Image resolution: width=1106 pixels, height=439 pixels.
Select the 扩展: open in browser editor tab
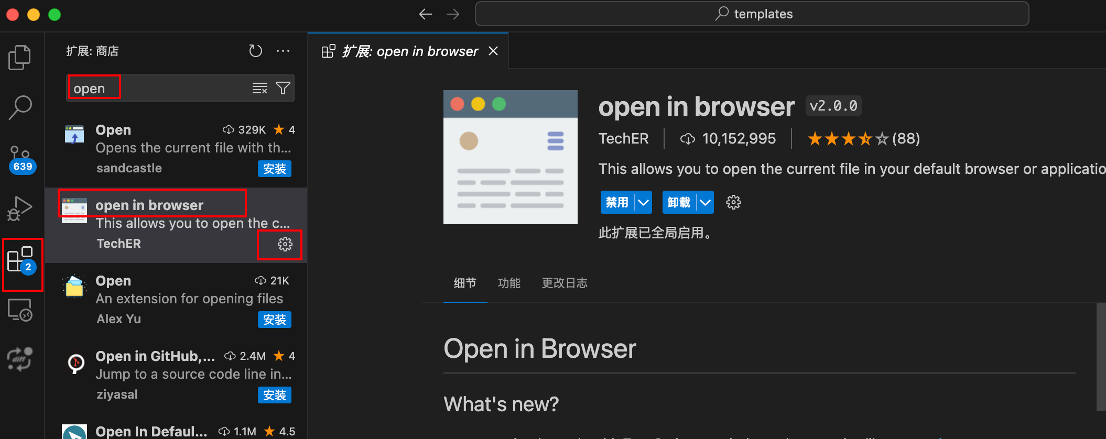pos(408,51)
